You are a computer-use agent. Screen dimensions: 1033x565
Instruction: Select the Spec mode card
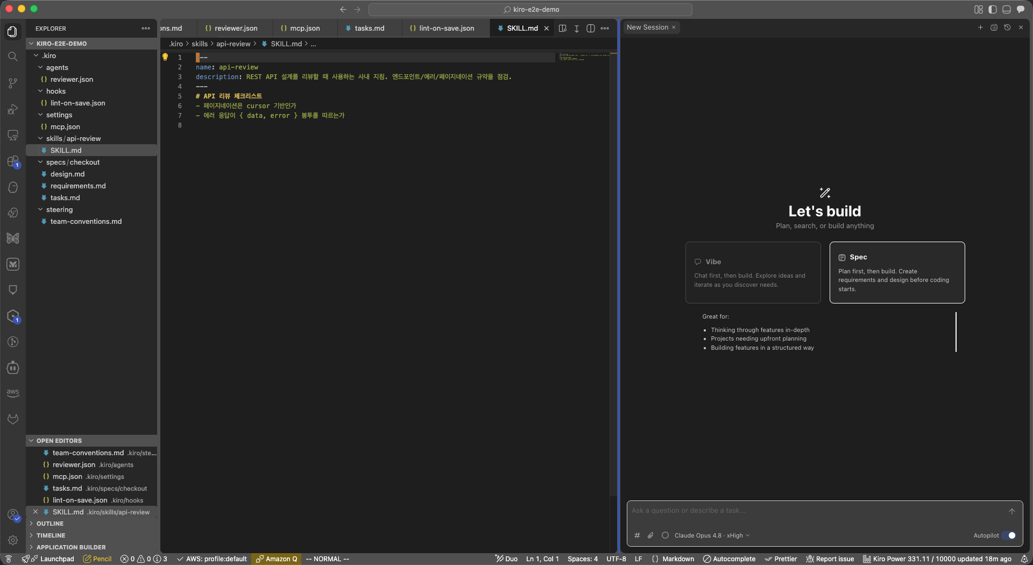pyautogui.click(x=897, y=273)
